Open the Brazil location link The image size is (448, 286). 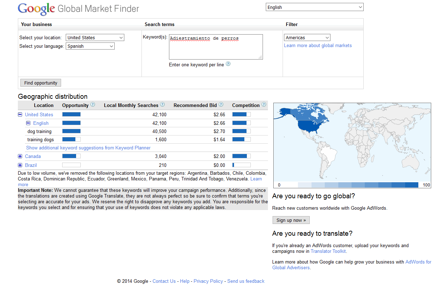pos(31,165)
